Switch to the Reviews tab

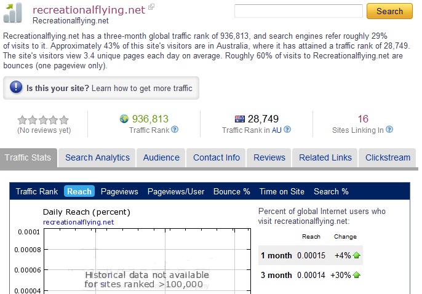(269, 157)
